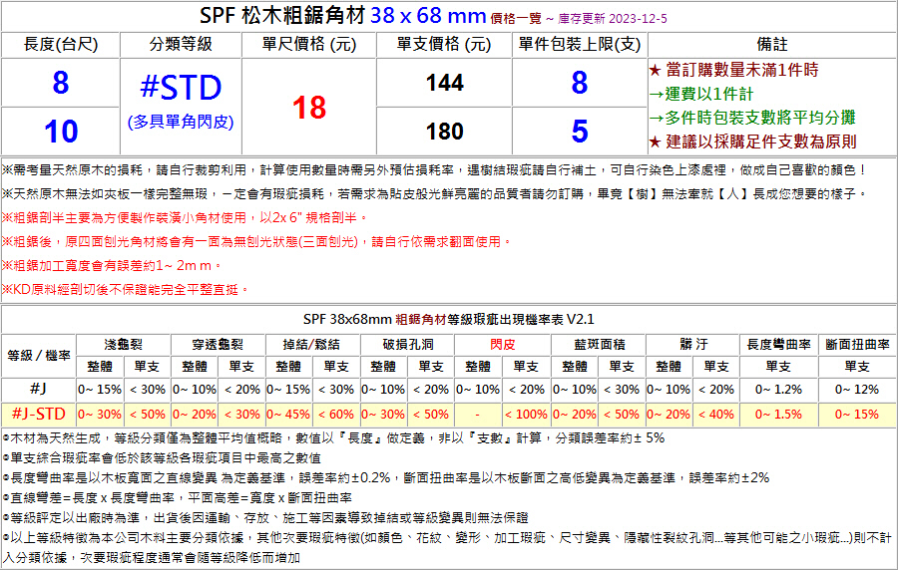This screenshot has width=898, height=570.
Task: Click the footnote 單支綜合瑕疵率會低於該等級
Action: click(162, 458)
